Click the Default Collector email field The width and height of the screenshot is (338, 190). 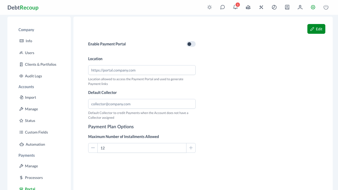pos(142,104)
